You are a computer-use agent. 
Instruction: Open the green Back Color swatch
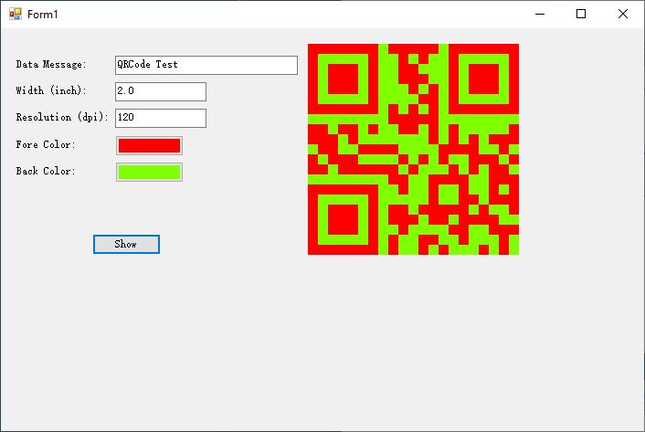[x=149, y=172]
